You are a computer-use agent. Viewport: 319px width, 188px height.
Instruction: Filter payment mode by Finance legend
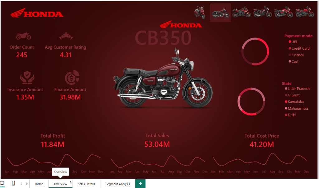point(296,55)
